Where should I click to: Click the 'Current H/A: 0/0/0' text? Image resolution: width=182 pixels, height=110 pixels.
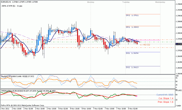165,95
